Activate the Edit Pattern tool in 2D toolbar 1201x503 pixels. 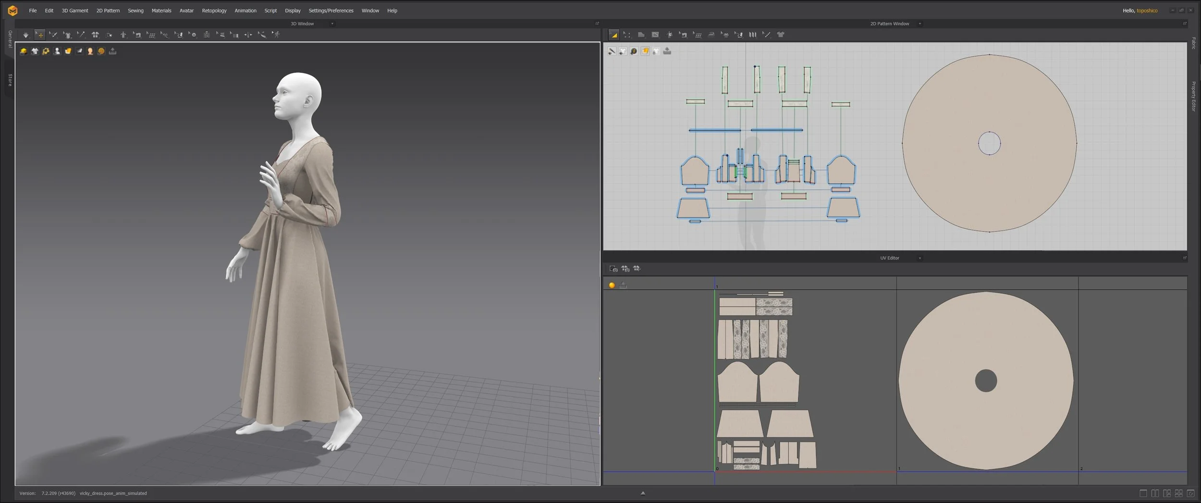click(x=614, y=35)
